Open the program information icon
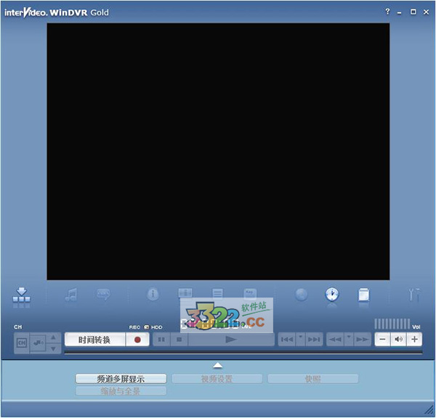 (153, 294)
